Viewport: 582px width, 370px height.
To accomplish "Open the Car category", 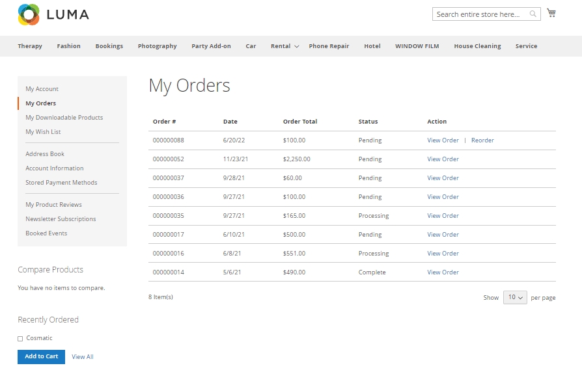I will point(251,46).
